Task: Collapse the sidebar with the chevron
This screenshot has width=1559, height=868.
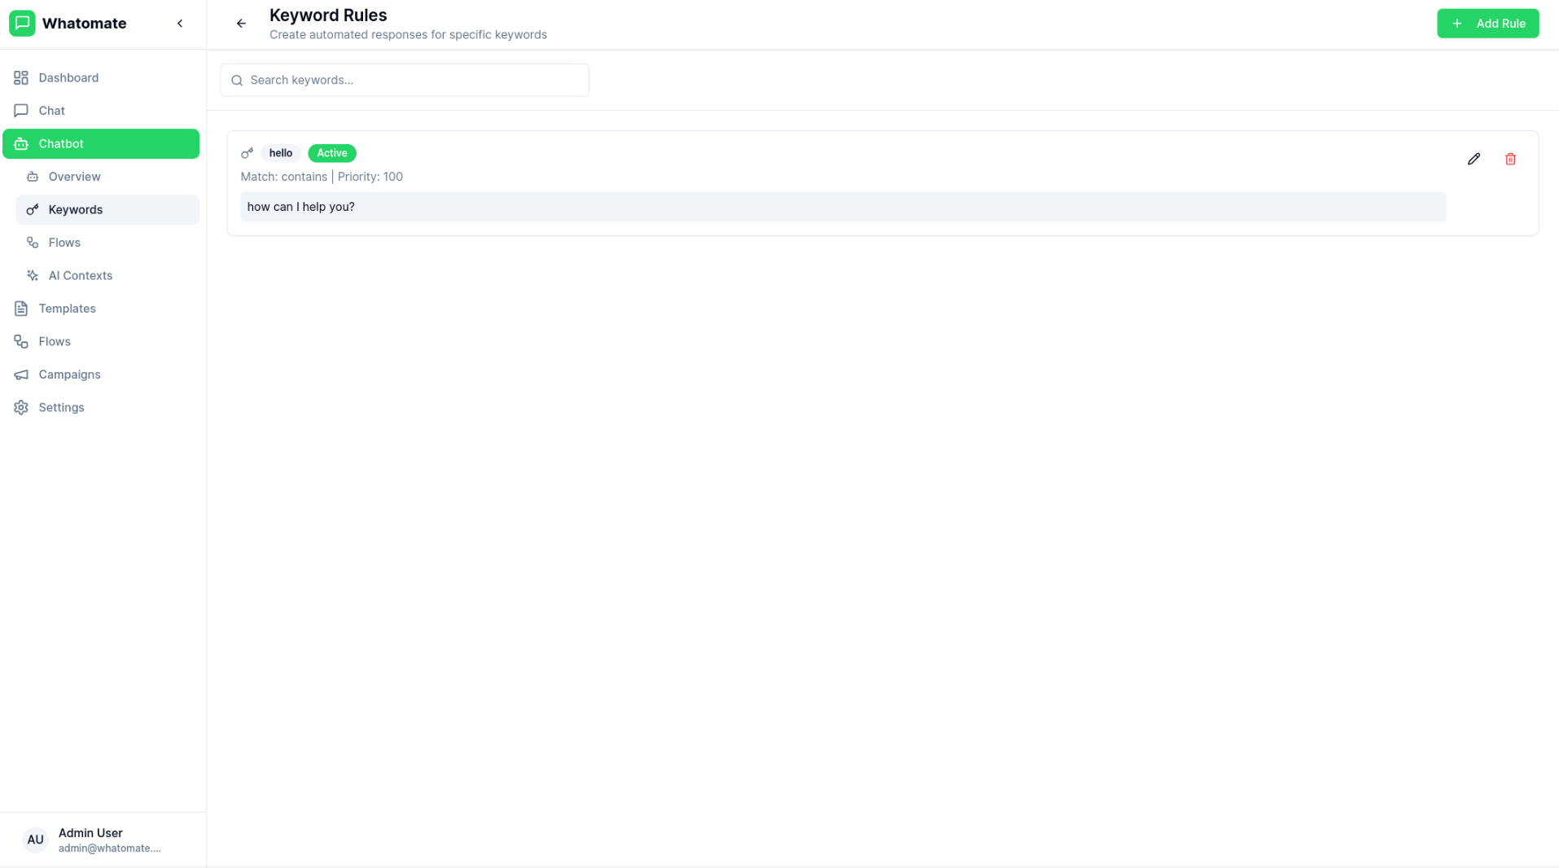Action: point(180,24)
